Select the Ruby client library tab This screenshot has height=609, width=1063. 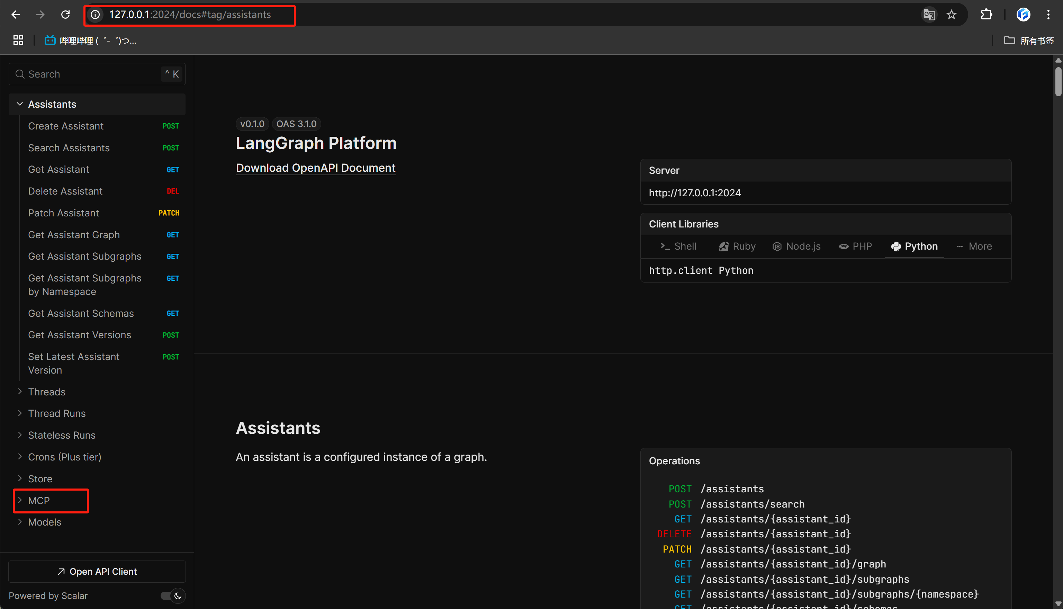tap(737, 247)
